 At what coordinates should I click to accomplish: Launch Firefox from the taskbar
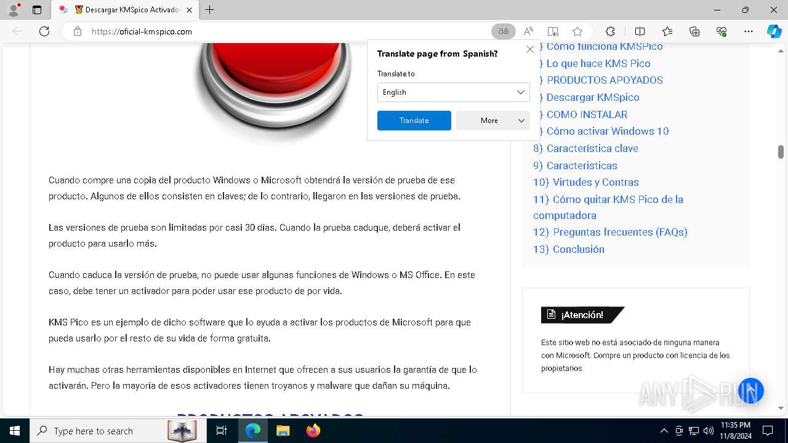tap(313, 431)
